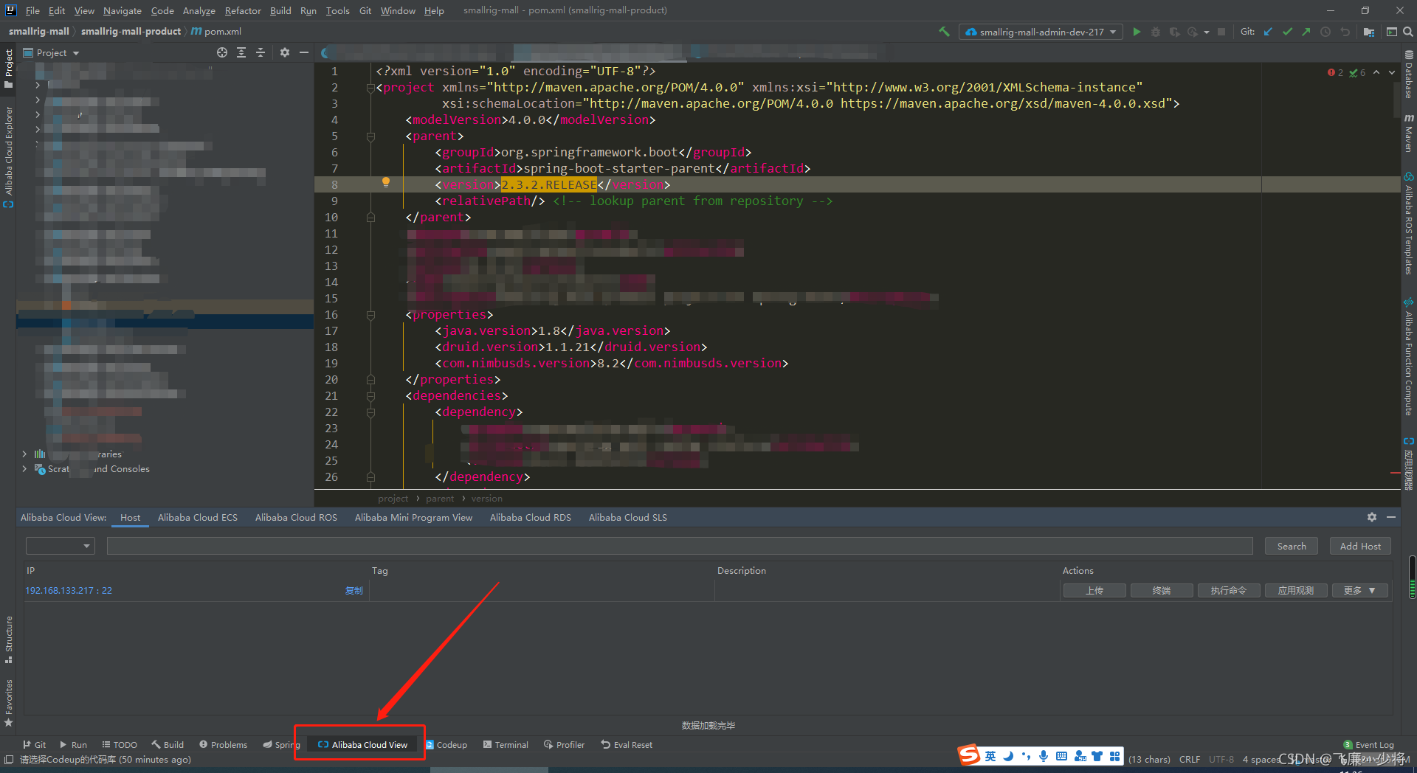Collapse the dependencies tag fold marker
The height and width of the screenshot is (773, 1417).
coord(370,396)
